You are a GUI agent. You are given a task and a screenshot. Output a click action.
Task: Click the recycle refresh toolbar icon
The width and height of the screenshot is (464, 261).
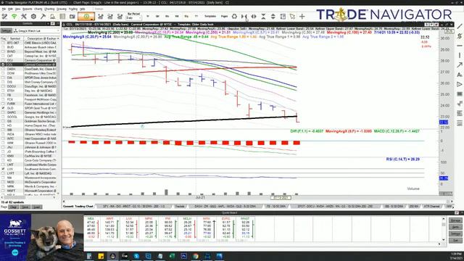(x=234, y=16)
